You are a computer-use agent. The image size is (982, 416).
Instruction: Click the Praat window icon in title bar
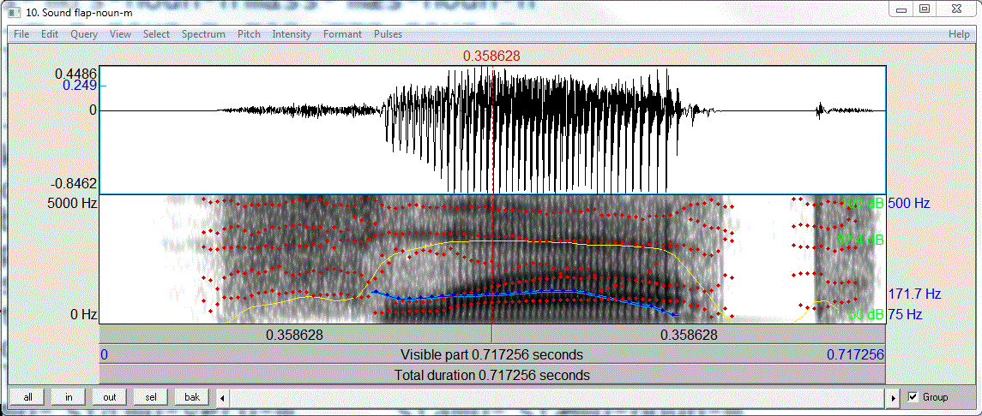15,13
